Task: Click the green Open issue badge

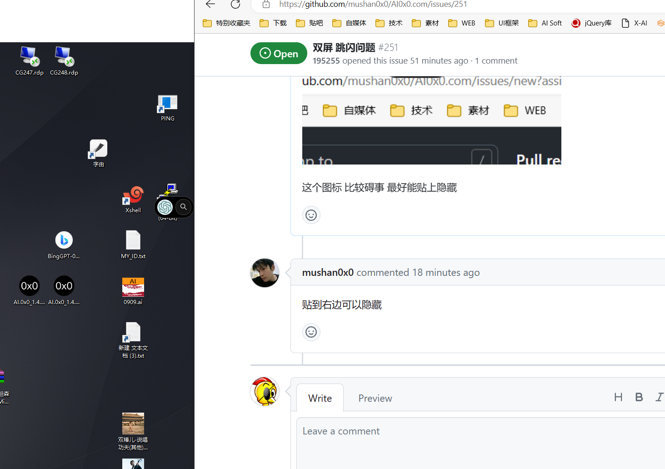Action: [x=278, y=53]
